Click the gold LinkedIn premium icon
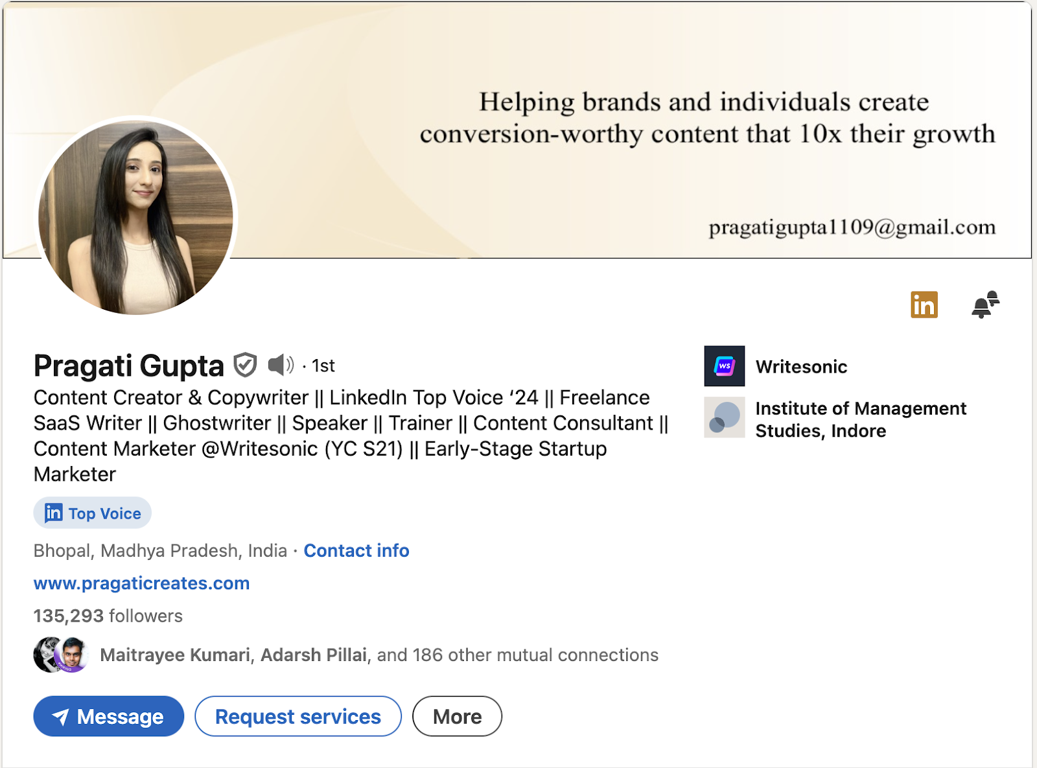Screen dimensions: 1037x768 pos(924,305)
